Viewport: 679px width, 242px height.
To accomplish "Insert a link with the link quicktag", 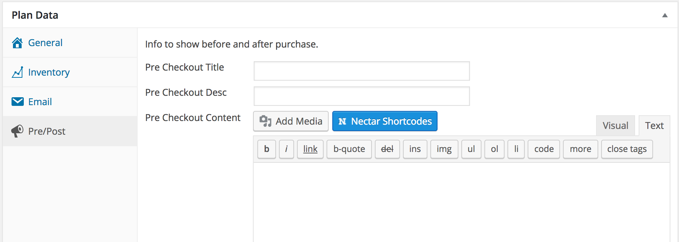I will pyautogui.click(x=310, y=149).
